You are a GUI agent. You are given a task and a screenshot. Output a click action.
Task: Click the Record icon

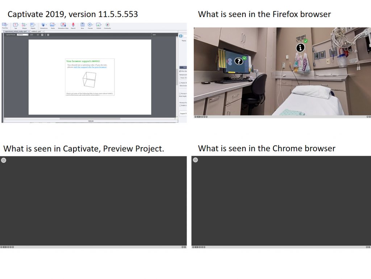click(x=73, y=24)
